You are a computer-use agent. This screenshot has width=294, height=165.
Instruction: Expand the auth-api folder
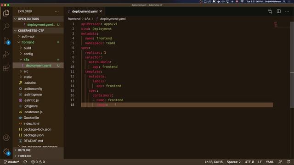[38, 37]
